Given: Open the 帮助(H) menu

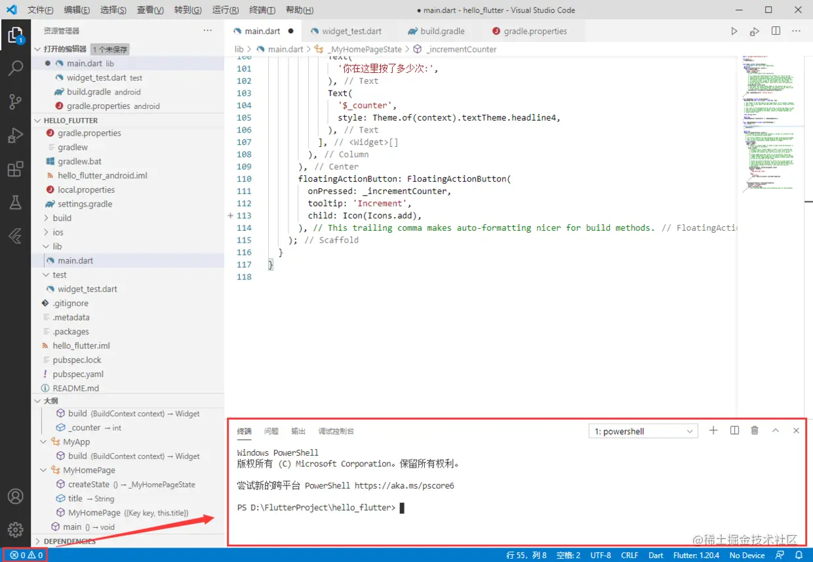Looking at the screenshot, I should click(x=300, y=10).
